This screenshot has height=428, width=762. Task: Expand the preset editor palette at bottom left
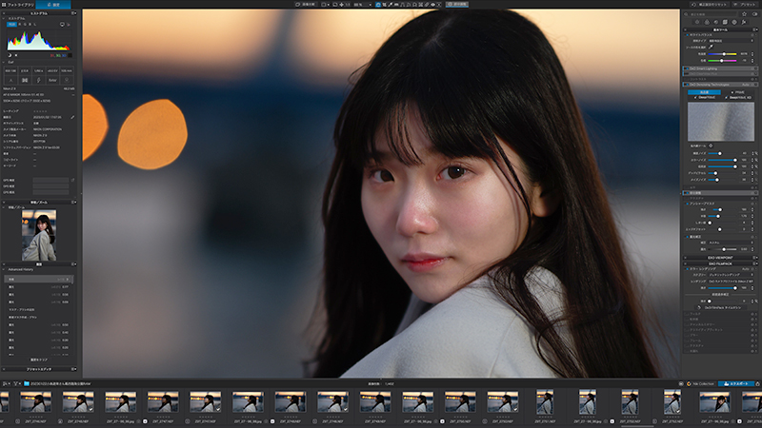pos(39,369)
